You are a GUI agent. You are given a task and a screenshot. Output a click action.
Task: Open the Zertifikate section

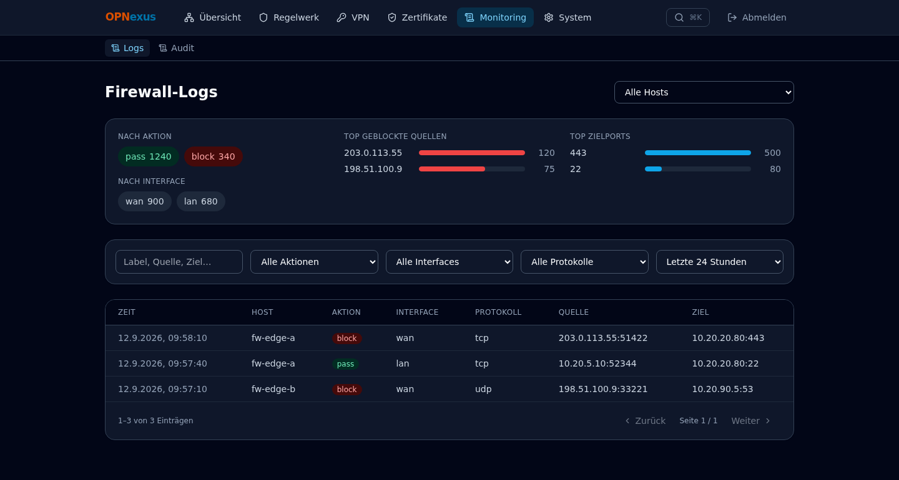tap(417, 17)
